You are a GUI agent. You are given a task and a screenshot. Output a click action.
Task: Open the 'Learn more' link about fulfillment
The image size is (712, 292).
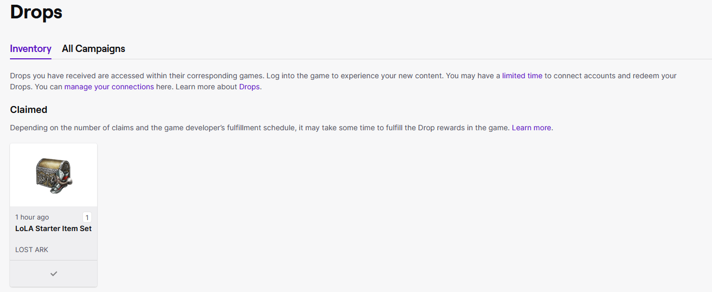(x=531, y=128)
